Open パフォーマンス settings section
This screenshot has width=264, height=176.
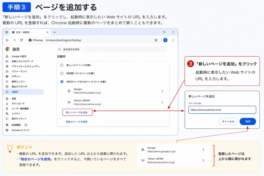(x=19, y=71)
